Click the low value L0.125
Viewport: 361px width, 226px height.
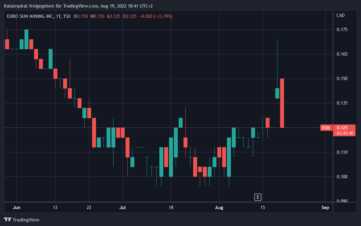click(x=114, y=16)
